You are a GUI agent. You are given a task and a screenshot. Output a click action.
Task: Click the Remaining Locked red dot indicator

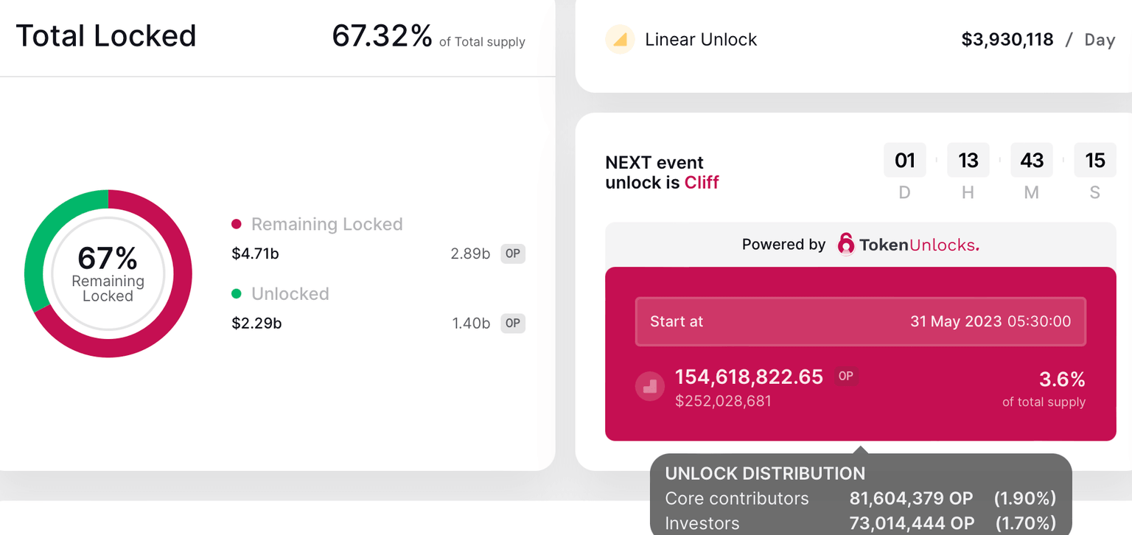(237, 224)
